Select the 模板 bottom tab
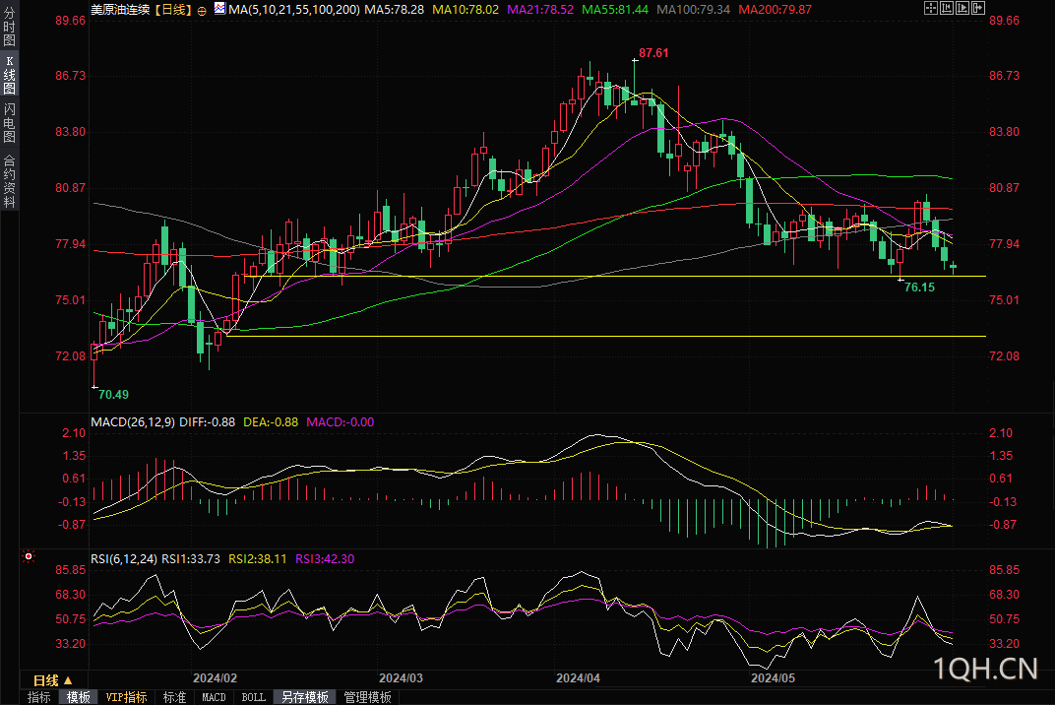 (x=79, y=697)
